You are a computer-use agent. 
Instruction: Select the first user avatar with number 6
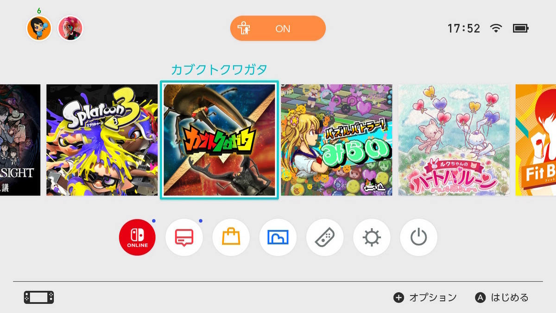tap(39, 28)
